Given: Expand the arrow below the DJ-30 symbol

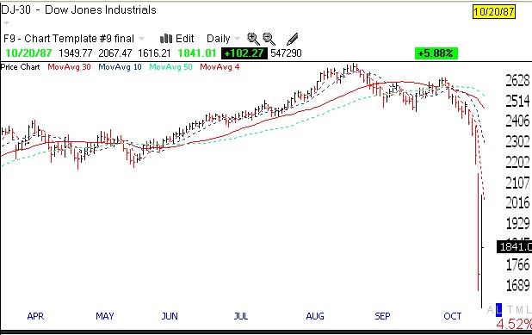Looking at the screenshot, I should (x=6, y=23).
